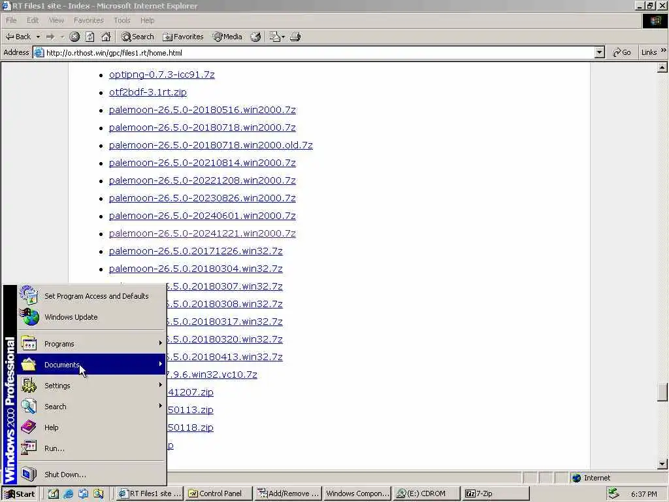669x502 pixels.
Task: Launch Outlook Express from quick launch
Action: point(83,494)
